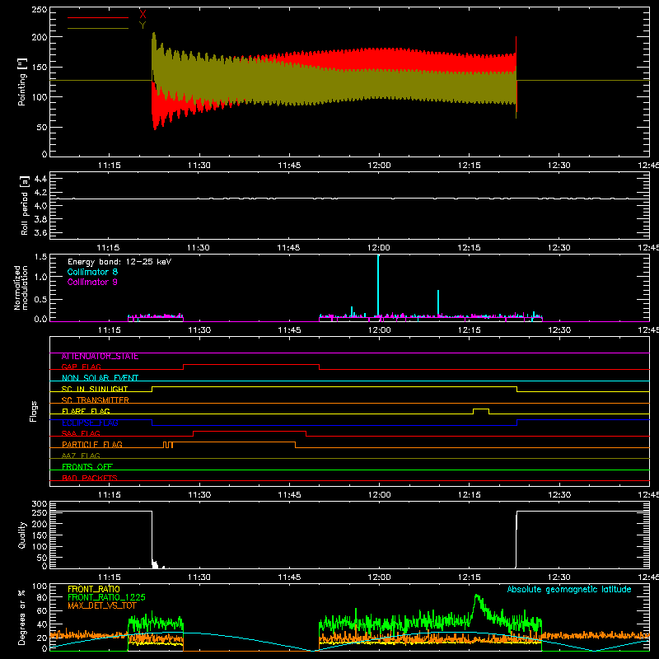659x659 pixels.
Task: Click the Normalized modulation axis title
Action: (x=20, y=287)
